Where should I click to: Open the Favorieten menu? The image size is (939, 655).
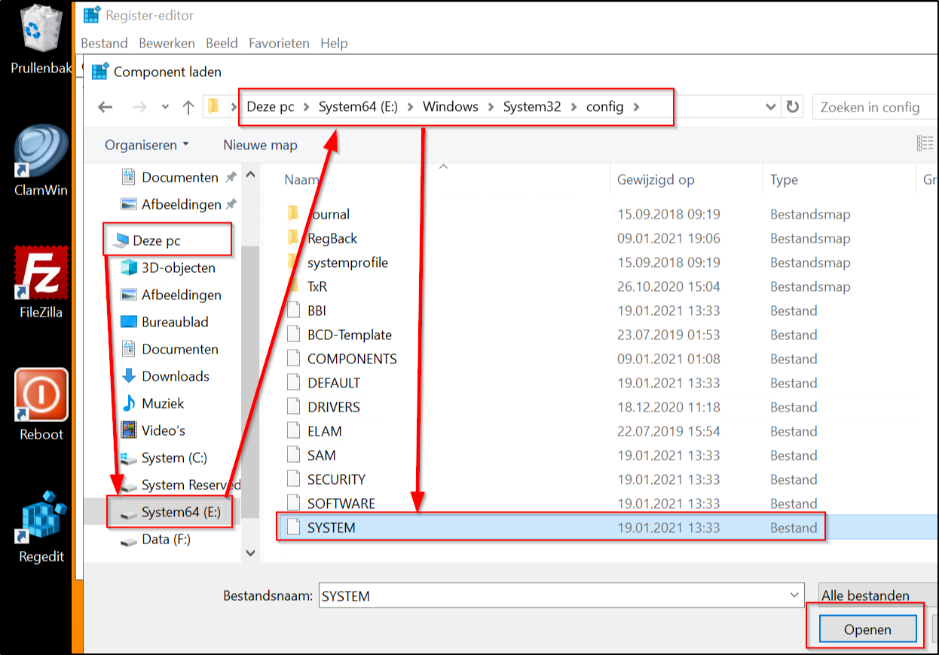(x=279, y=43)
